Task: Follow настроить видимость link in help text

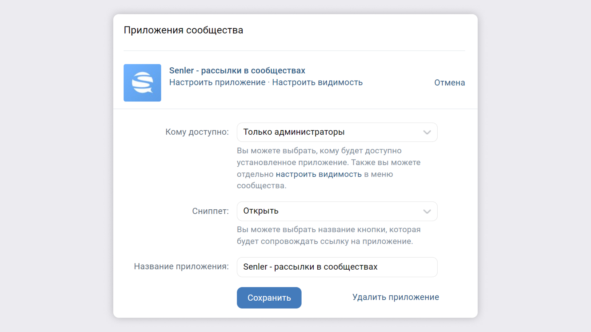Action: (x=319, y=174)
